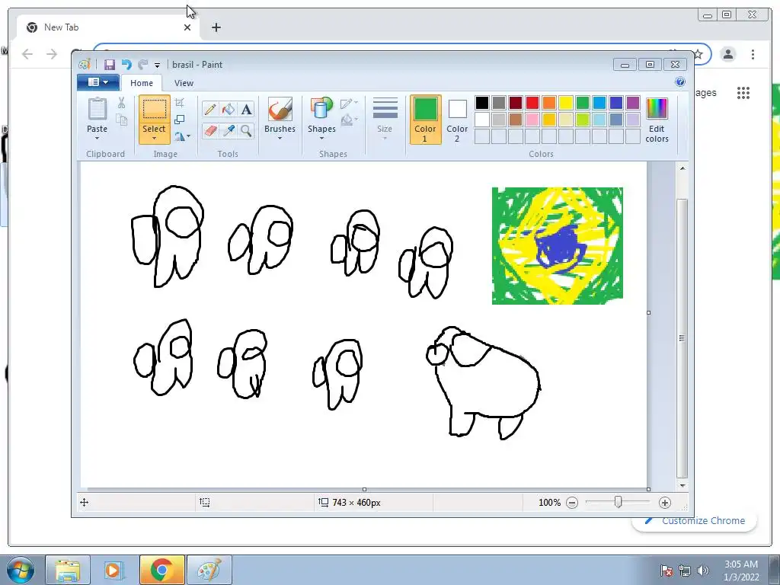
Task: Select the Pencil tool
Action: [x=210, y=109]
